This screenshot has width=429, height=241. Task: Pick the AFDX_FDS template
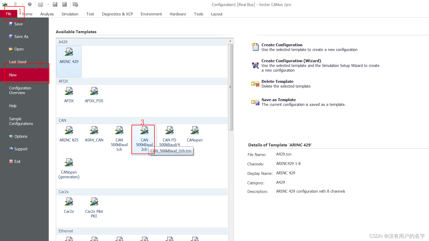[94, 95]
